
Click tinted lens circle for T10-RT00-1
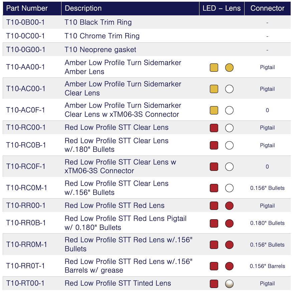point(229,284)
